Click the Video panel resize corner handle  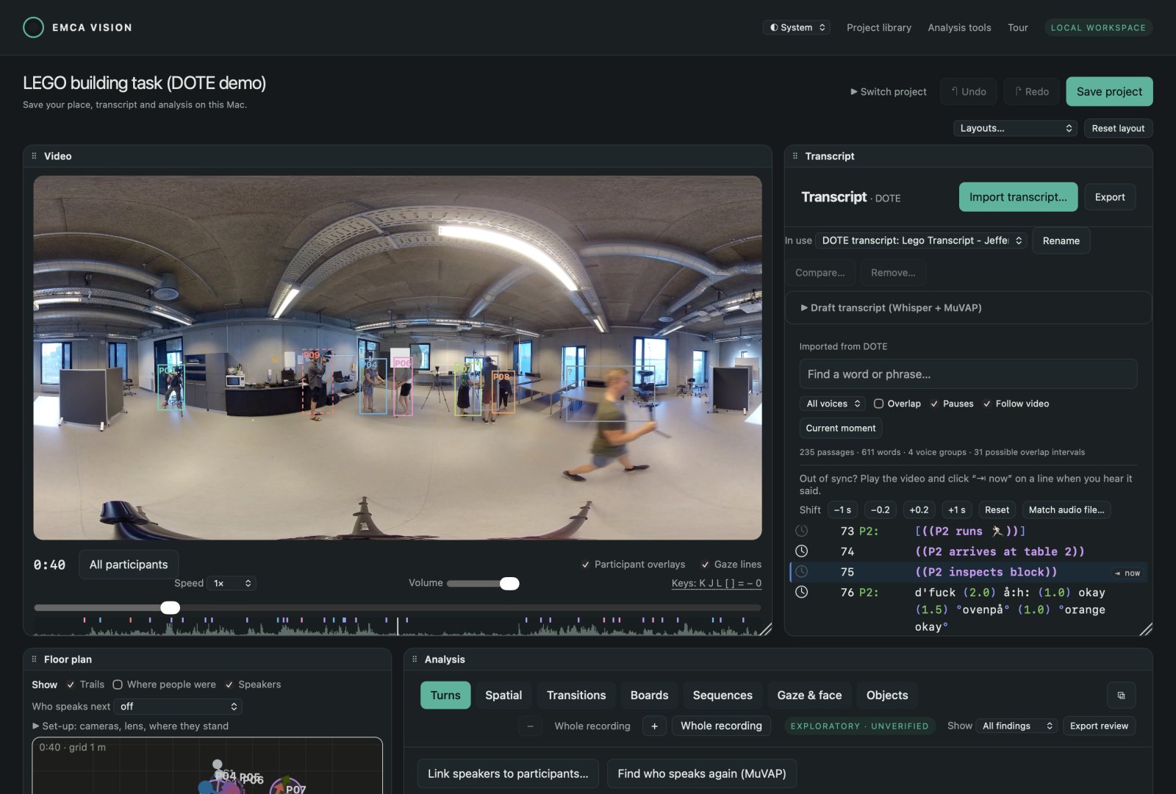pos(765,629)
